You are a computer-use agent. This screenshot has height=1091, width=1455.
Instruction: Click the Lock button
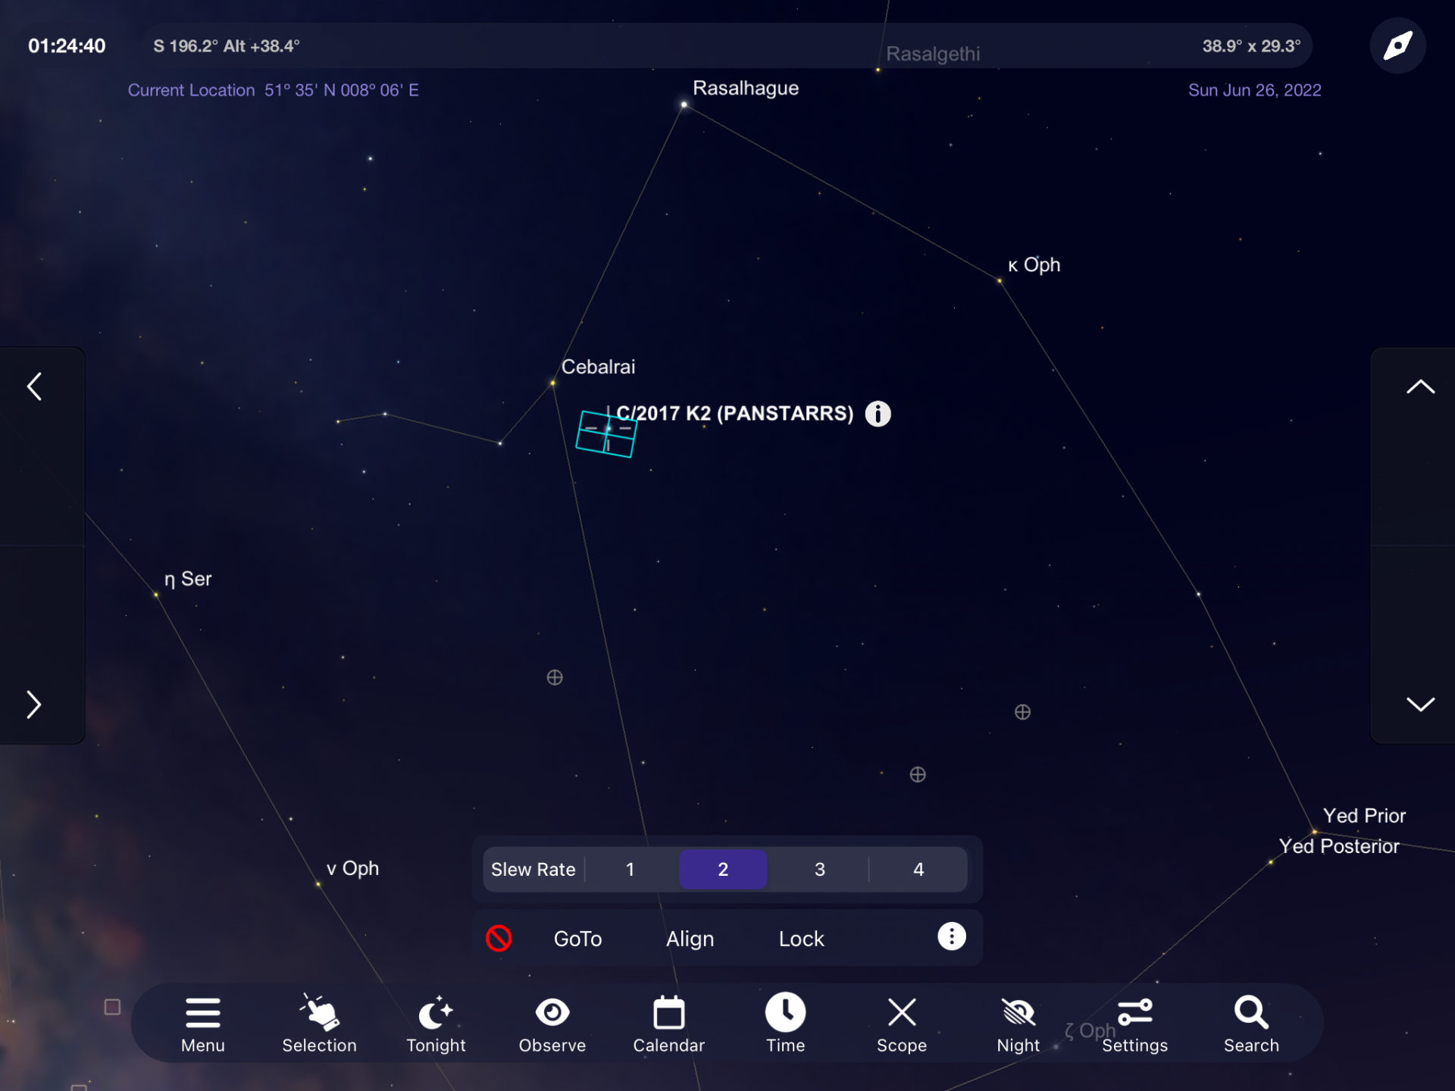click(801, 939)
